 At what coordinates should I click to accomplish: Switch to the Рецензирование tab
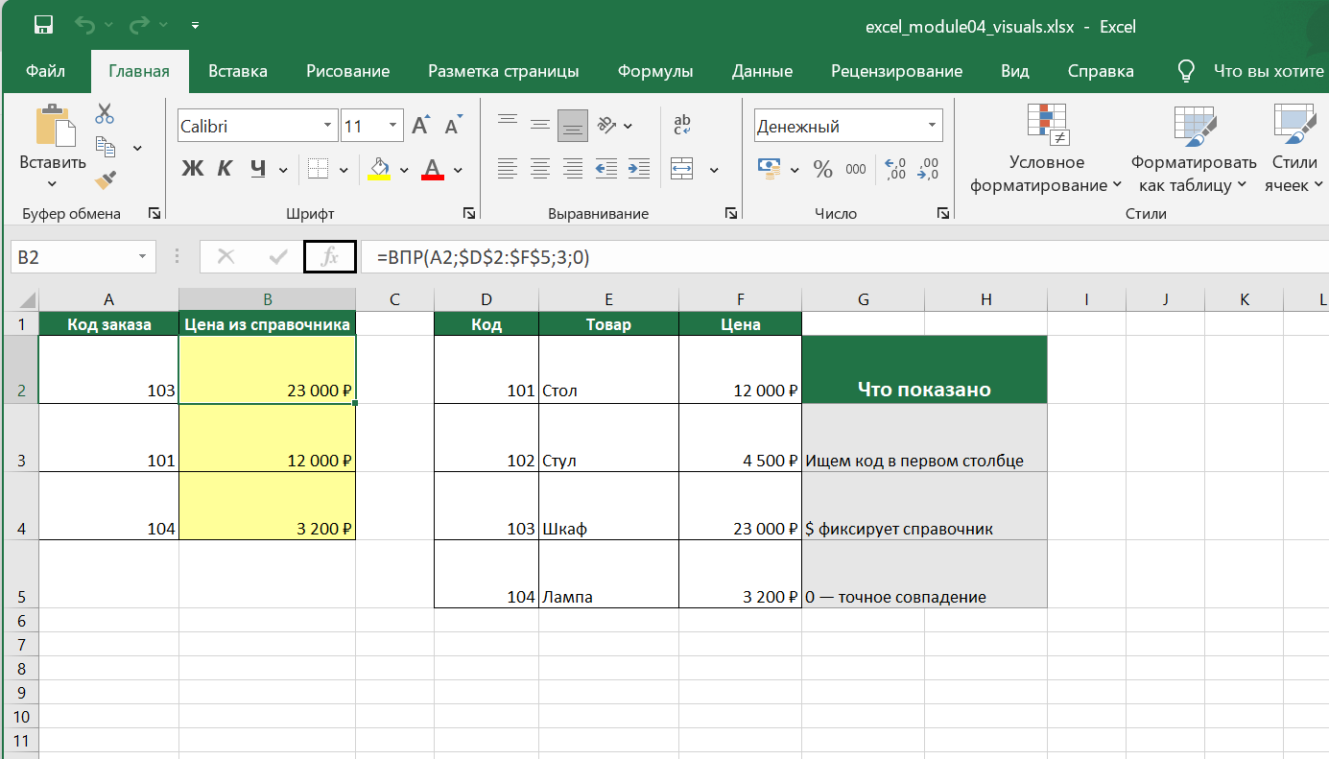click(897, 71)
